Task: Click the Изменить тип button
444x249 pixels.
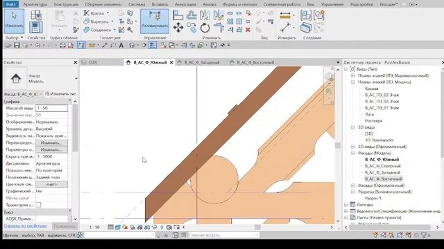Action: click(x=61, y=94)
